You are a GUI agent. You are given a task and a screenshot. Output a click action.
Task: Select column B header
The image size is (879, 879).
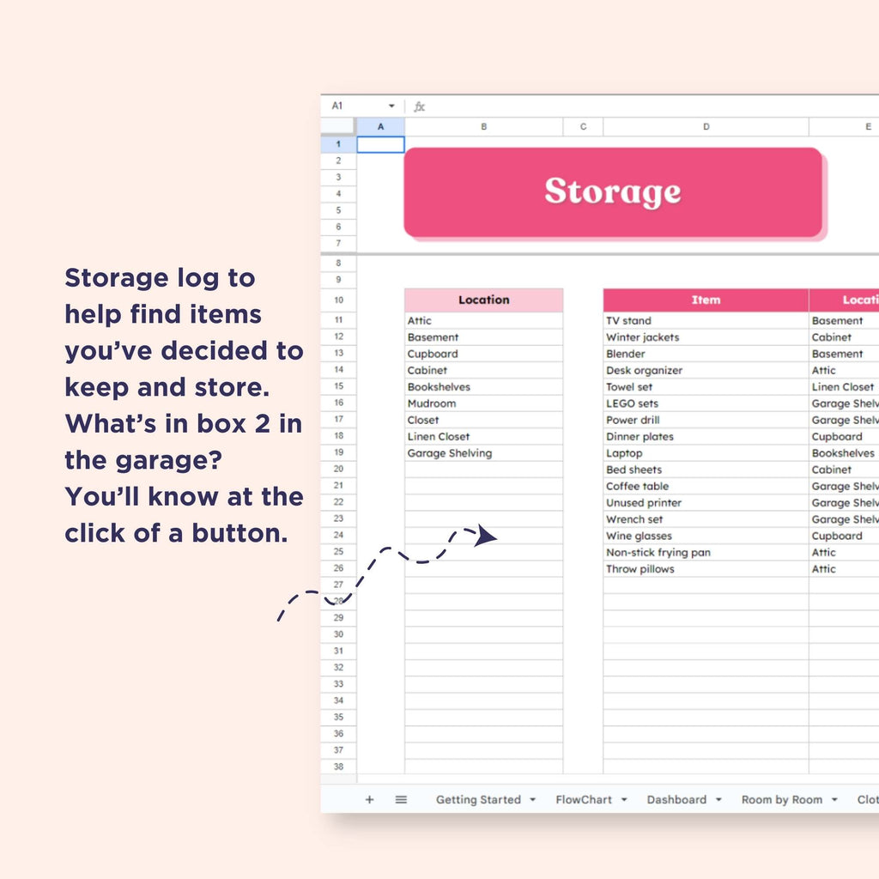tap(483, 127)
